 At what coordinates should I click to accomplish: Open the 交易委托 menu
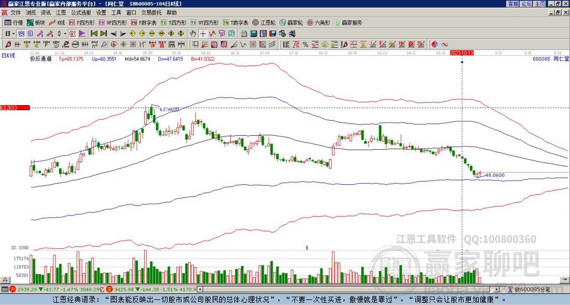151,13
